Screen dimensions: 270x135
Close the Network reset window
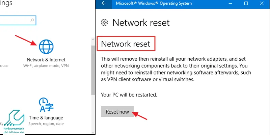tap(262, 3)
